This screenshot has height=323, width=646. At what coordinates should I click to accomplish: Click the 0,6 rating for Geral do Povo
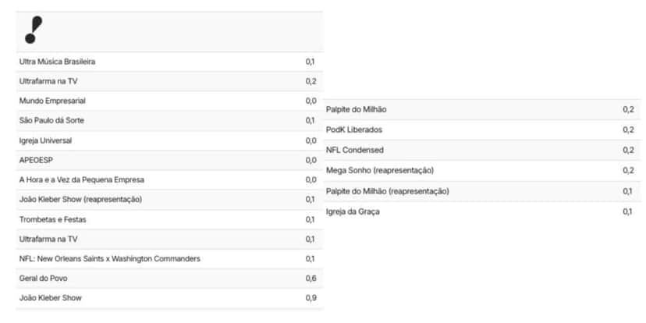pos(311,279)
